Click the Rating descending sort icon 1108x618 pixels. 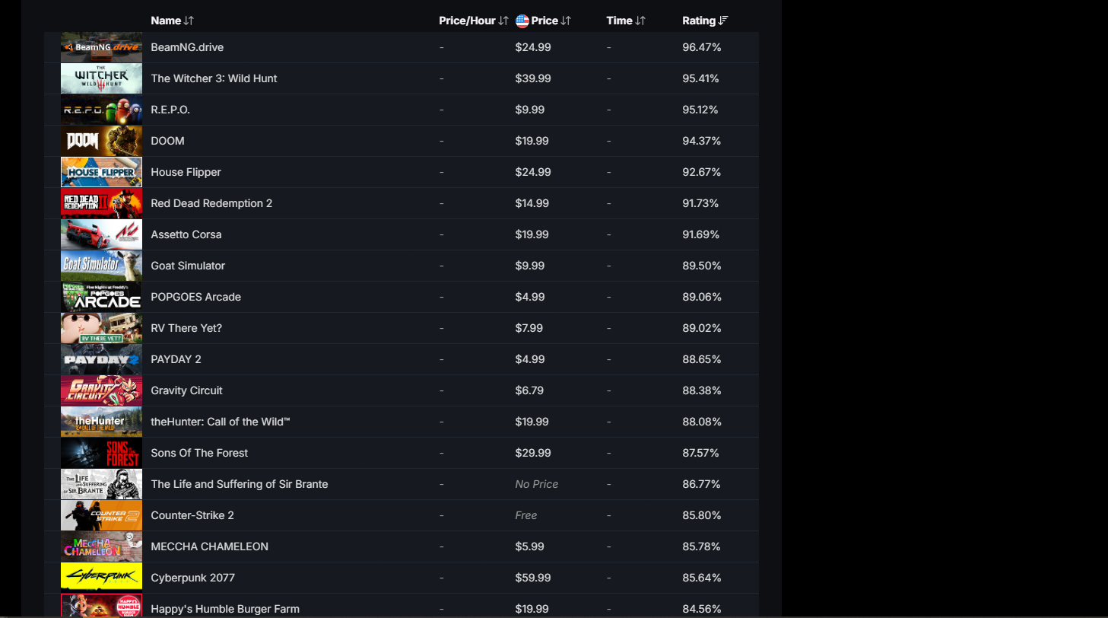pyautogui.click(x=723, y=21)
